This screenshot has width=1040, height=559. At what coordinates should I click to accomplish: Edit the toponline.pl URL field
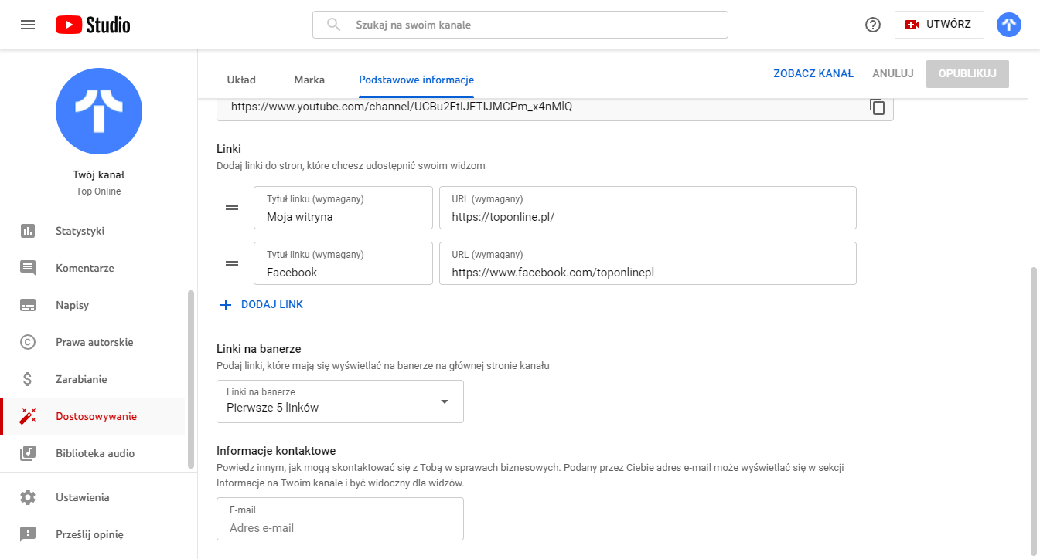[x=648, y=208]
